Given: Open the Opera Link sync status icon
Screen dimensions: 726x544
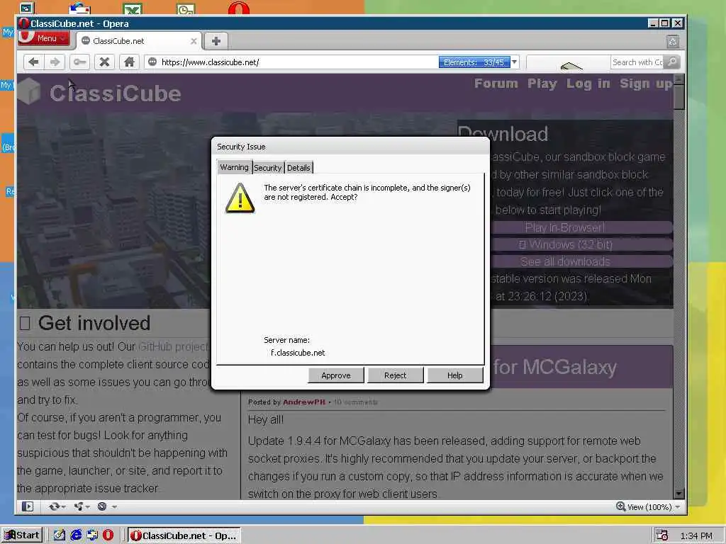Looking at the screenshot, I should click(x=54, y=506).
